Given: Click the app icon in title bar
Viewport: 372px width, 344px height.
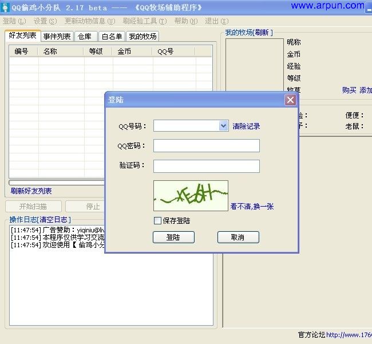Looking at the screenshot, I should pyautogui.click(x=6, y=6).
